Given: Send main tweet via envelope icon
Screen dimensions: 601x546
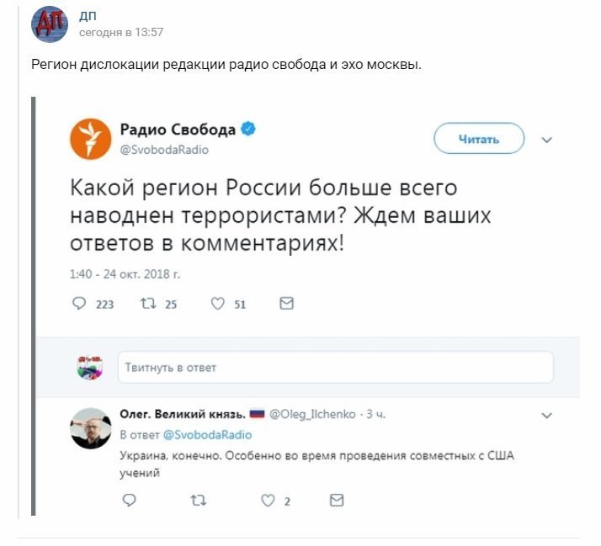Looking at the screenshot, I should 287,304.
